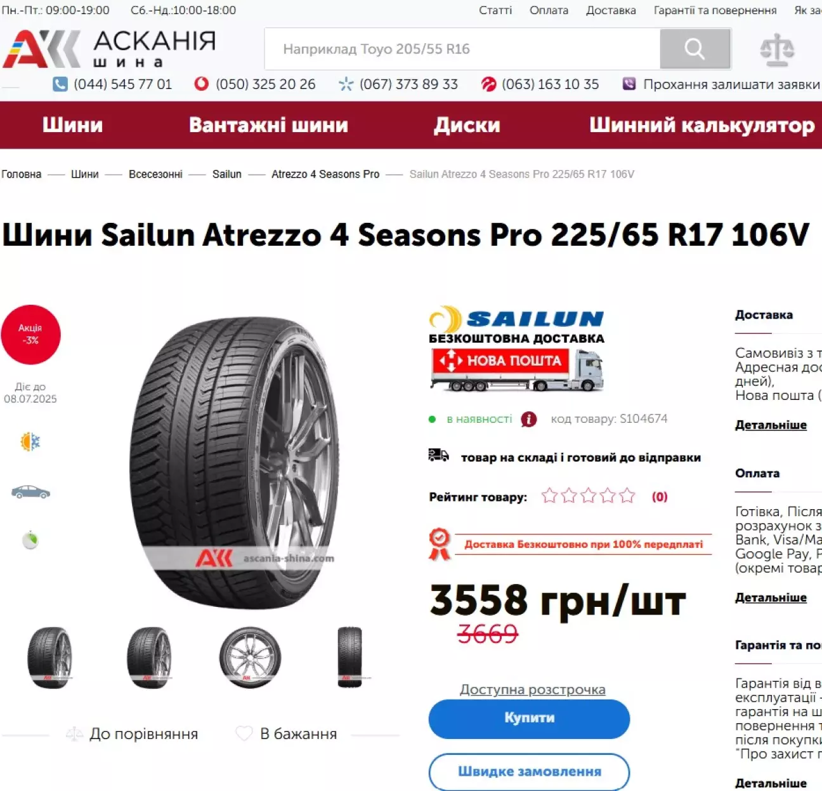Click the Viber icon near Прохання залишати заявки
822x791 pixels.
(x=629, y=84)
